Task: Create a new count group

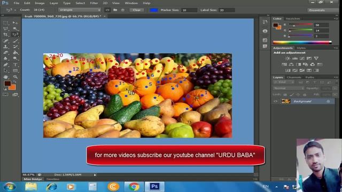Action: pyautogui.click(x=115, y=10)
